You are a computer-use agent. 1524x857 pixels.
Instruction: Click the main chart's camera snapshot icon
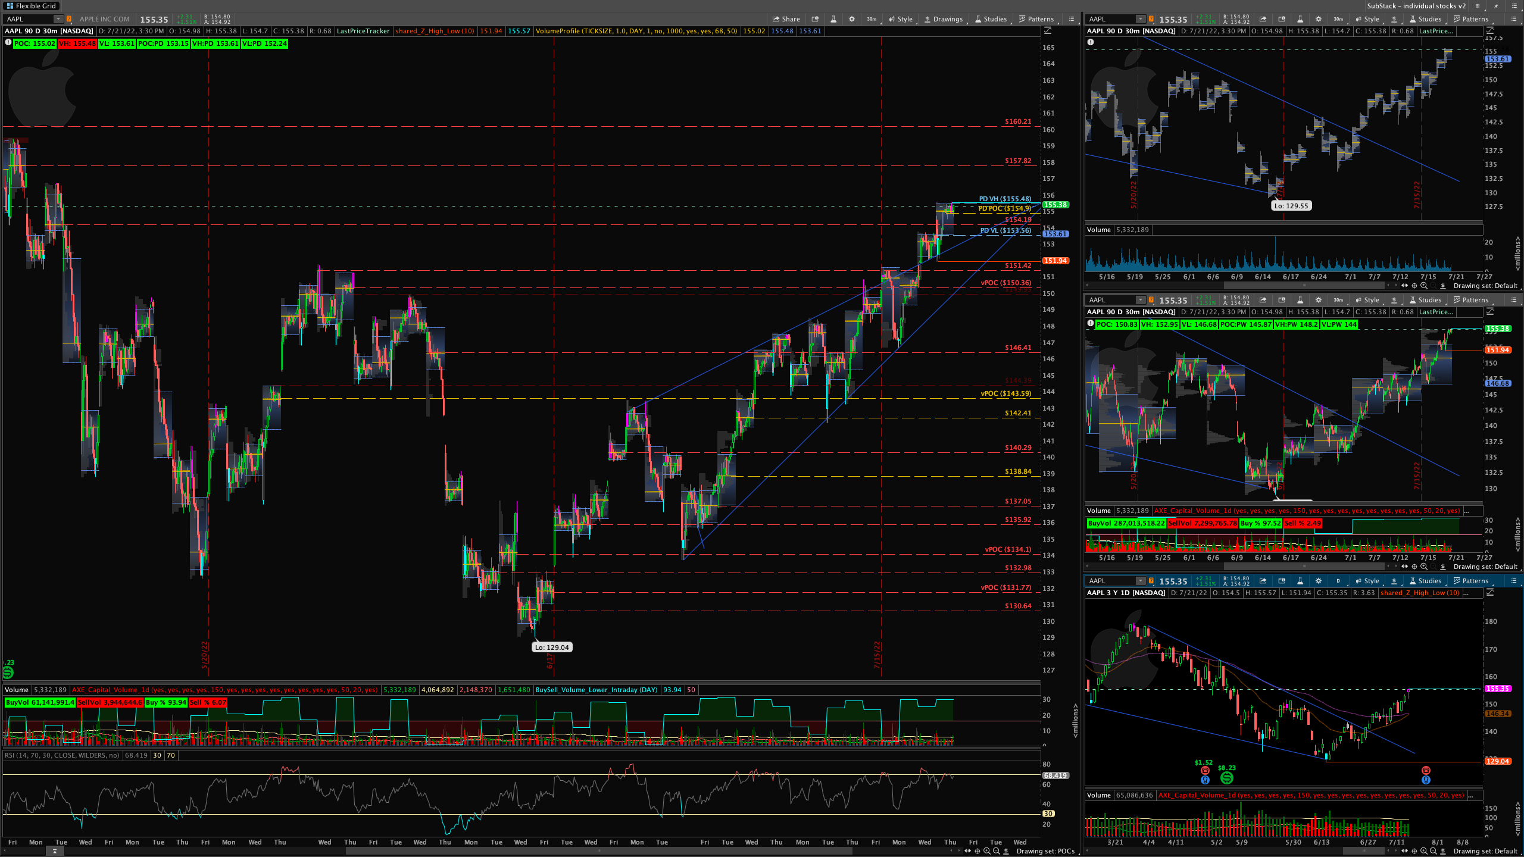[815, 19]
